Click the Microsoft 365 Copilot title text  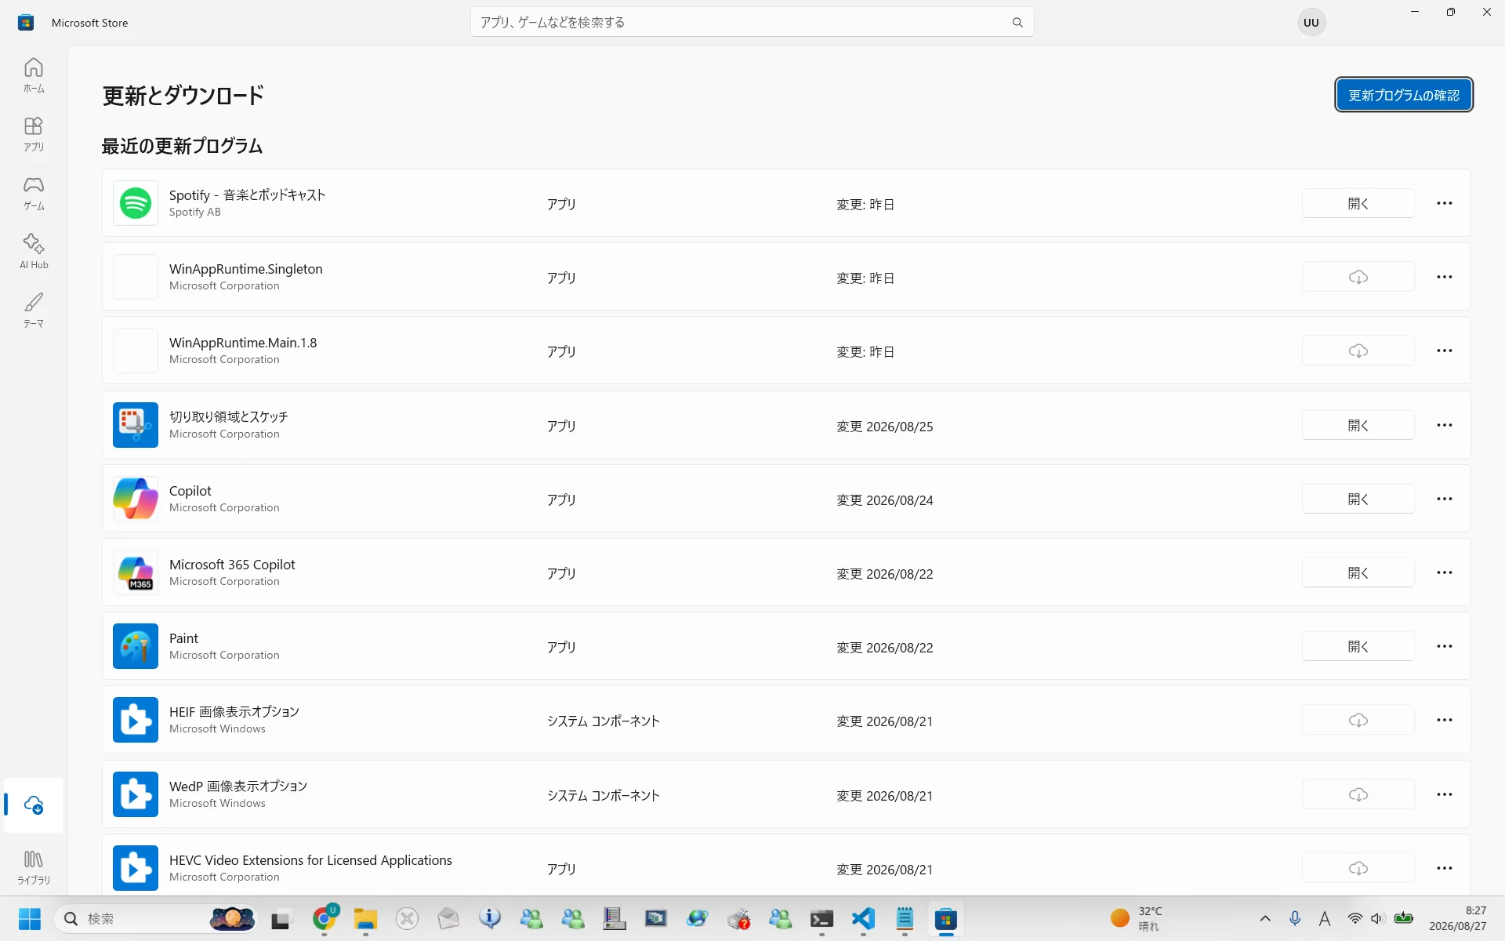pos(232,565)
